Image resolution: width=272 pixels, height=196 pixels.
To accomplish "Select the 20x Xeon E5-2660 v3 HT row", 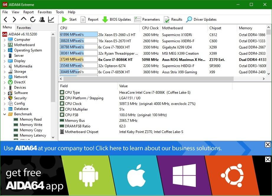I will tap(163, 35).
